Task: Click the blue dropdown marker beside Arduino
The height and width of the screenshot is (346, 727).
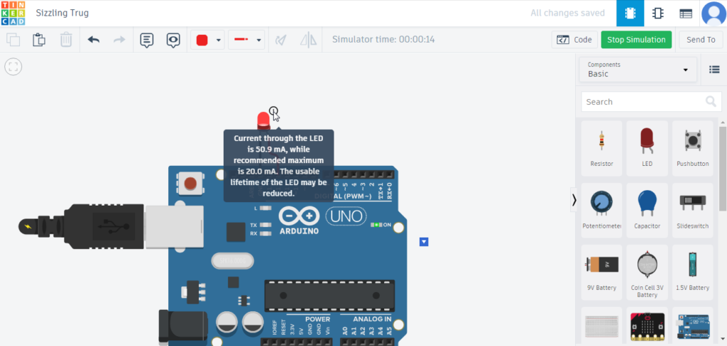Action: [424, 242]
